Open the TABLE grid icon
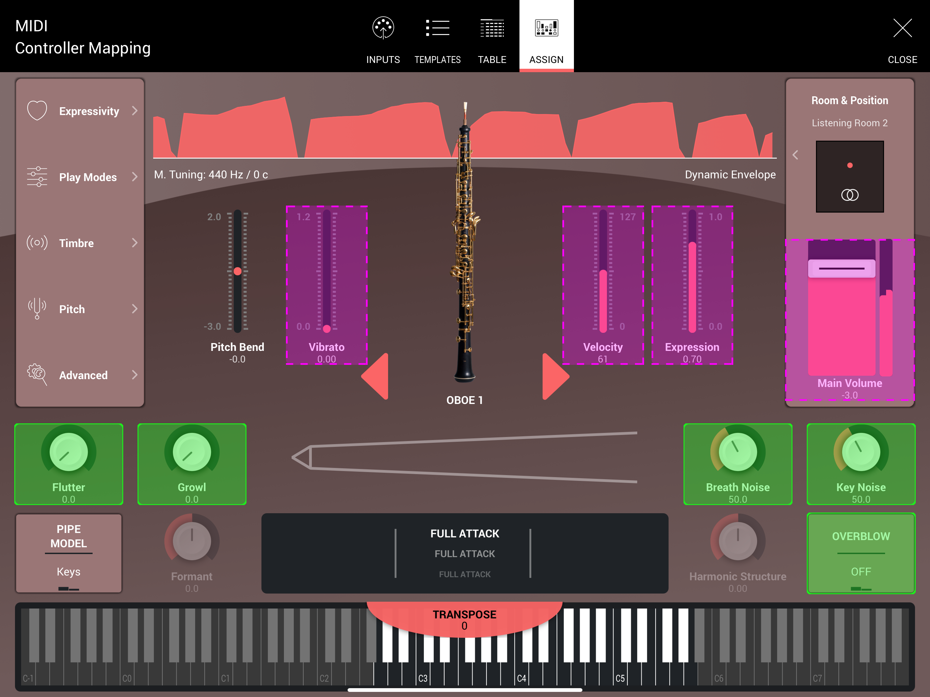Image resolution: width=930 pixels, height=697 pixels. point(492,28)
